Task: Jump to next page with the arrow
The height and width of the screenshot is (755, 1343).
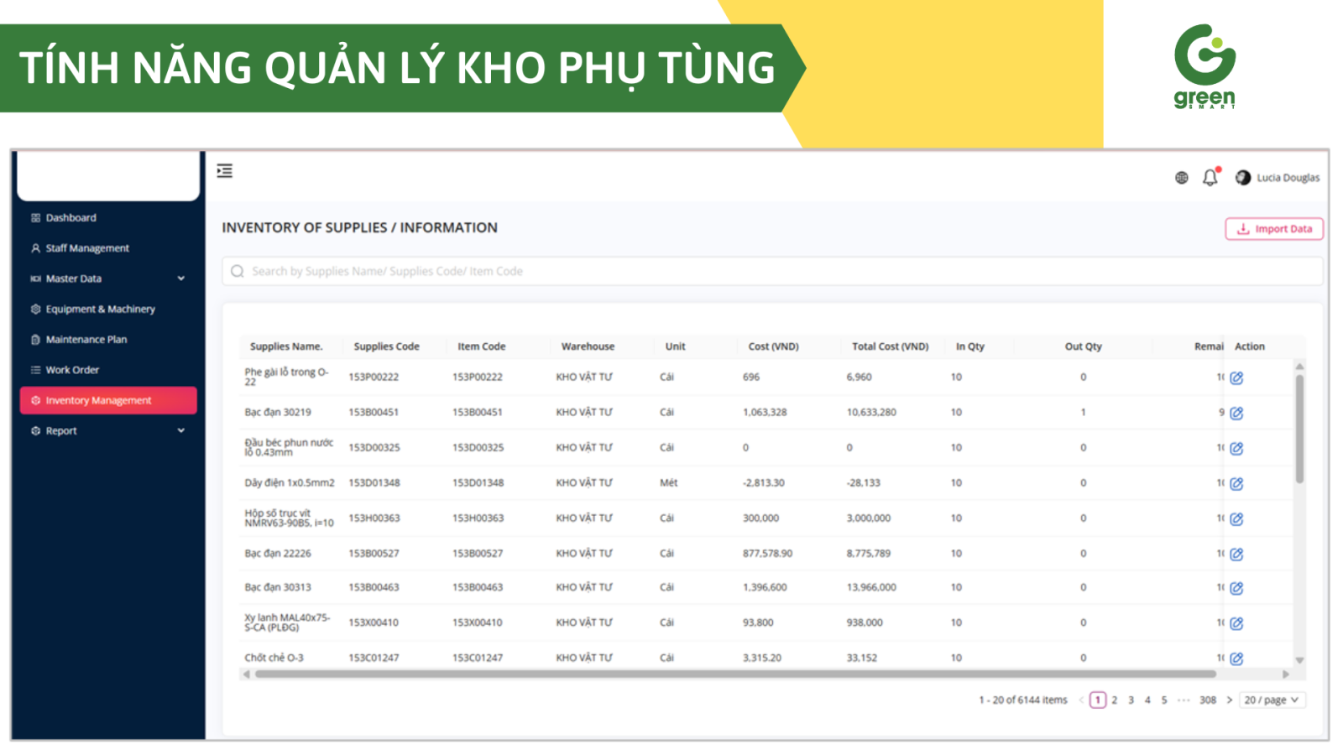Action: click(x=1230, y=700)
